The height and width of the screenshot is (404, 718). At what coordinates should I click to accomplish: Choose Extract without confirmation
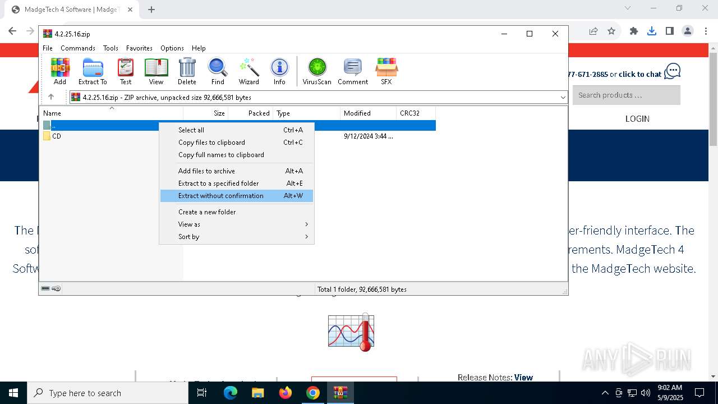point(237,196)
